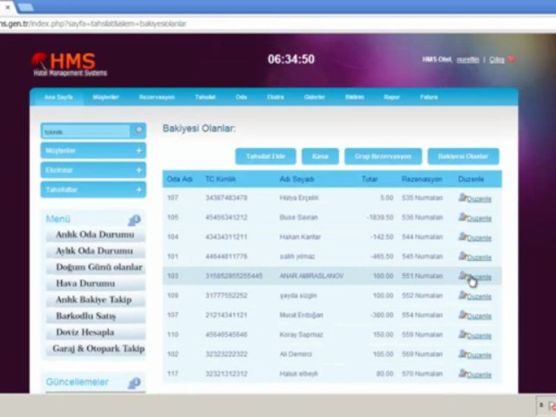Edit Haluk elbeyli's row via Düzenle
Screen dimensions: 556x417
click(475, 374)
